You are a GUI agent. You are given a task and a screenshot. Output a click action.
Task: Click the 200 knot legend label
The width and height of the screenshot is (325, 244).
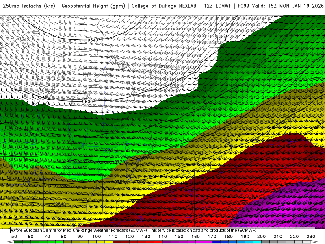click(x=261, y=237)
